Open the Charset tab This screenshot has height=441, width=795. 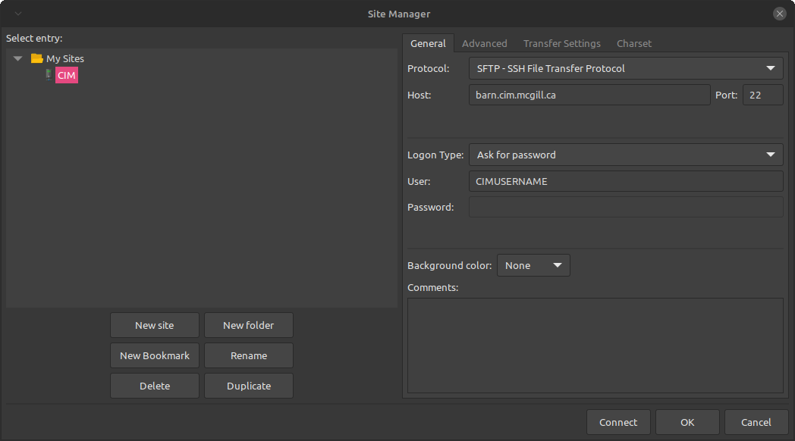pos(633,43)
